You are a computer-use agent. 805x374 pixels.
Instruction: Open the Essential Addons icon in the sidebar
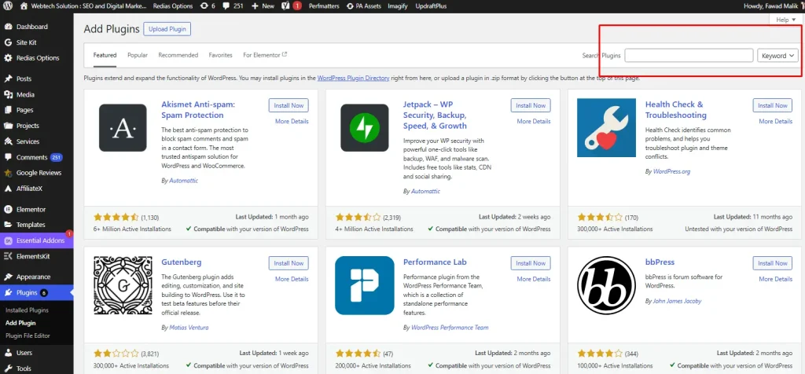8,240
